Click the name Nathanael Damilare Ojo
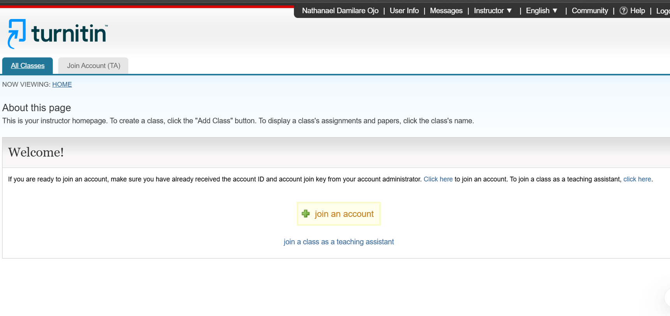 point(340,11)
